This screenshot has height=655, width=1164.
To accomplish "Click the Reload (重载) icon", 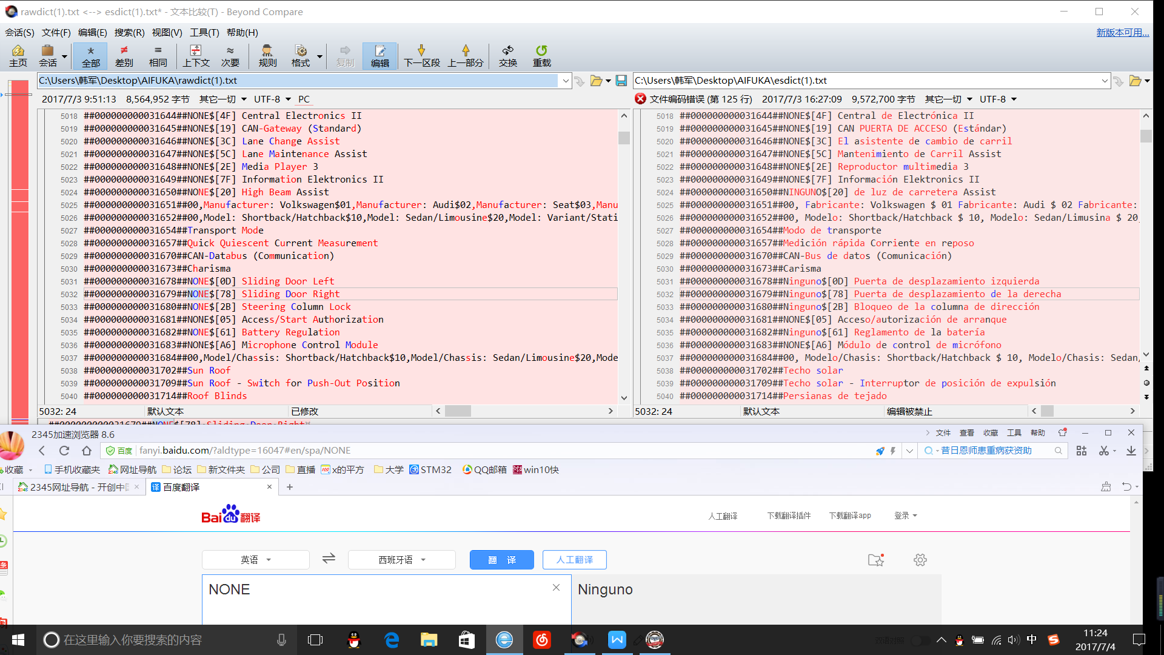I will point(541,56).
